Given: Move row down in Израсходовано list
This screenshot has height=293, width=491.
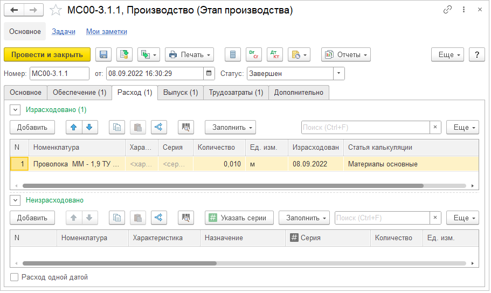Looking at the screenshot, I should (89, 127).
